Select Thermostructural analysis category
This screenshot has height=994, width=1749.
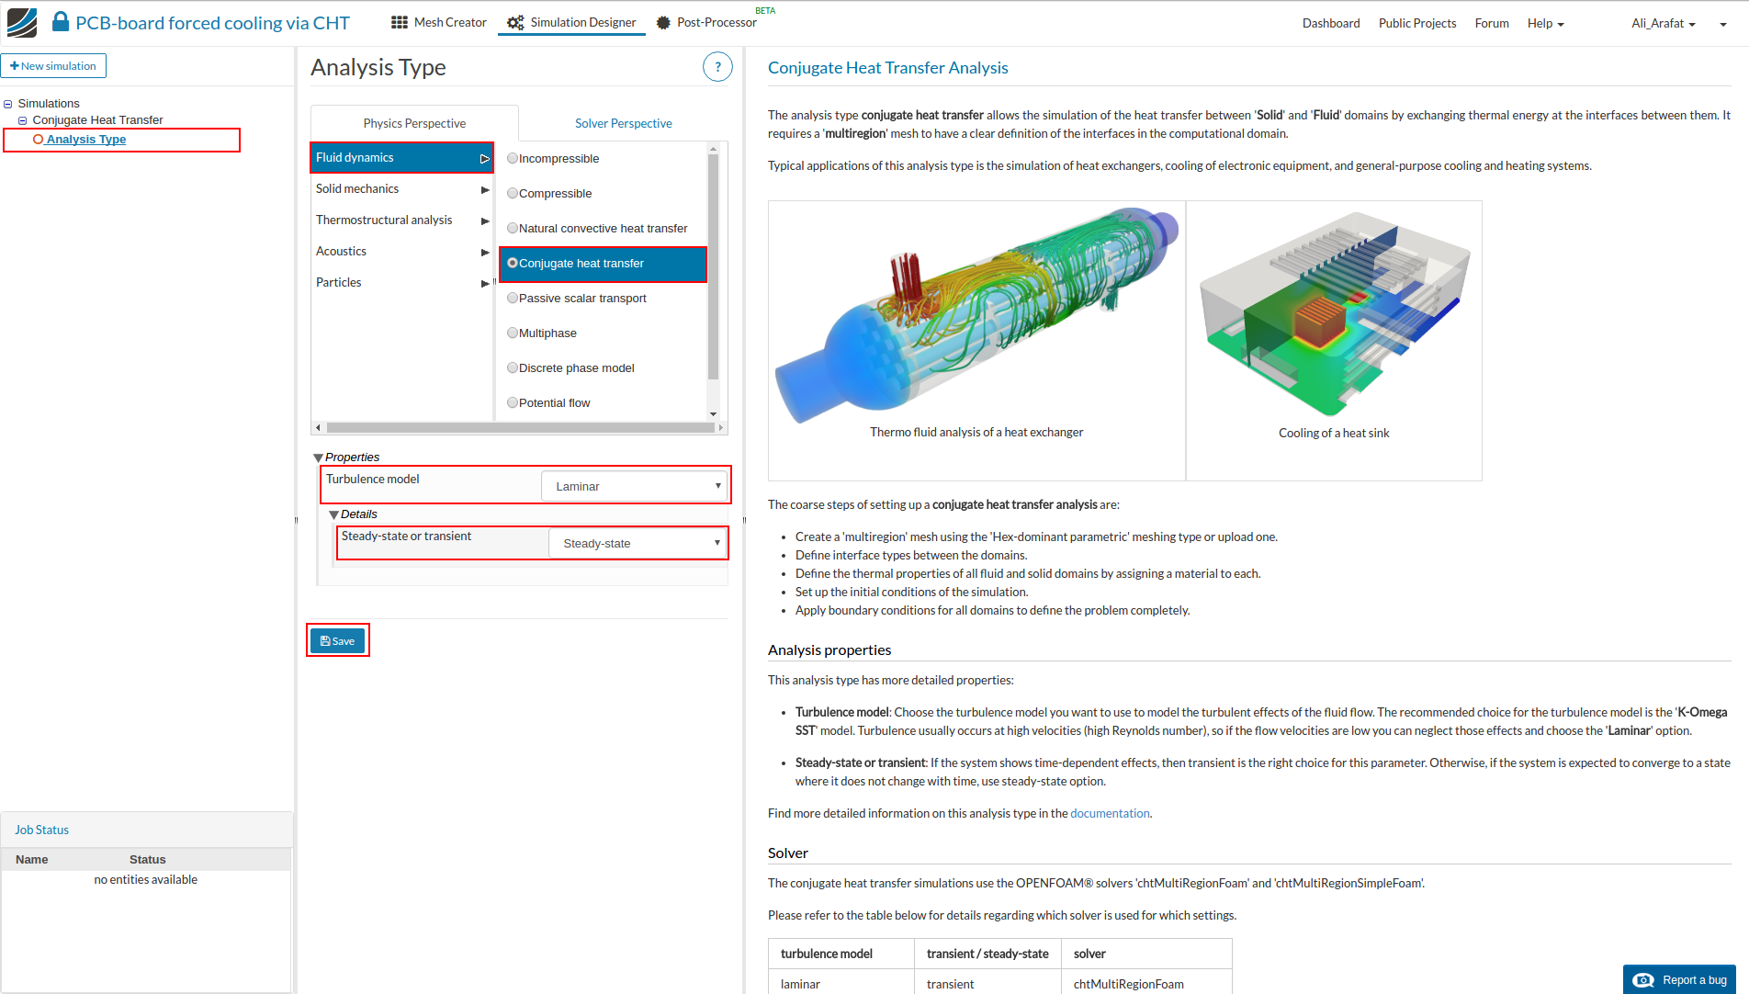[x=402, y=220]
